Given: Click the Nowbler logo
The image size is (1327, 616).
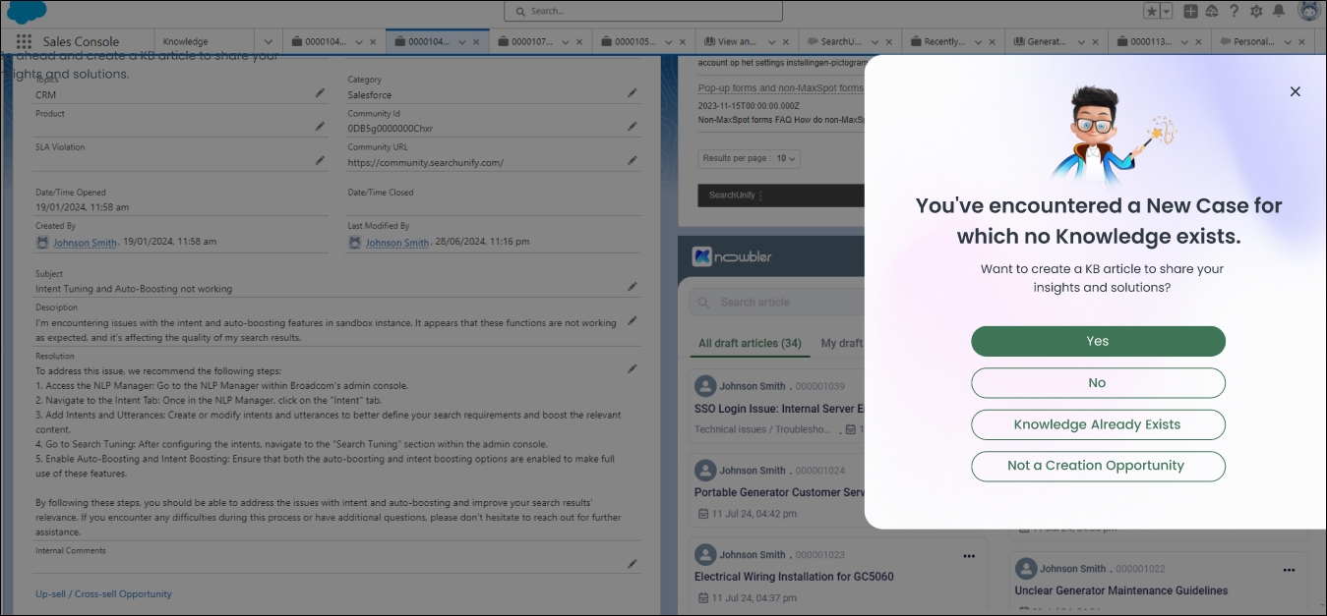Looking at the screenshot, I should (733, 256).
